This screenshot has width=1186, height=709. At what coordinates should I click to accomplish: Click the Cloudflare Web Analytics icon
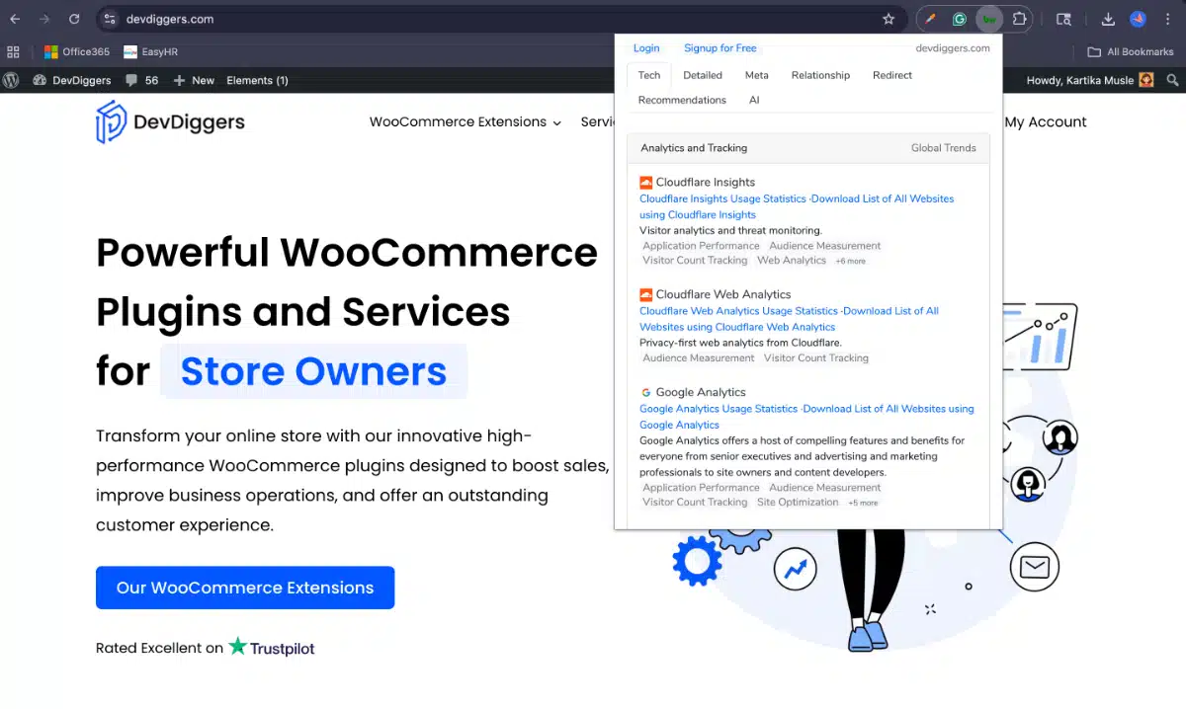[646, 294]
